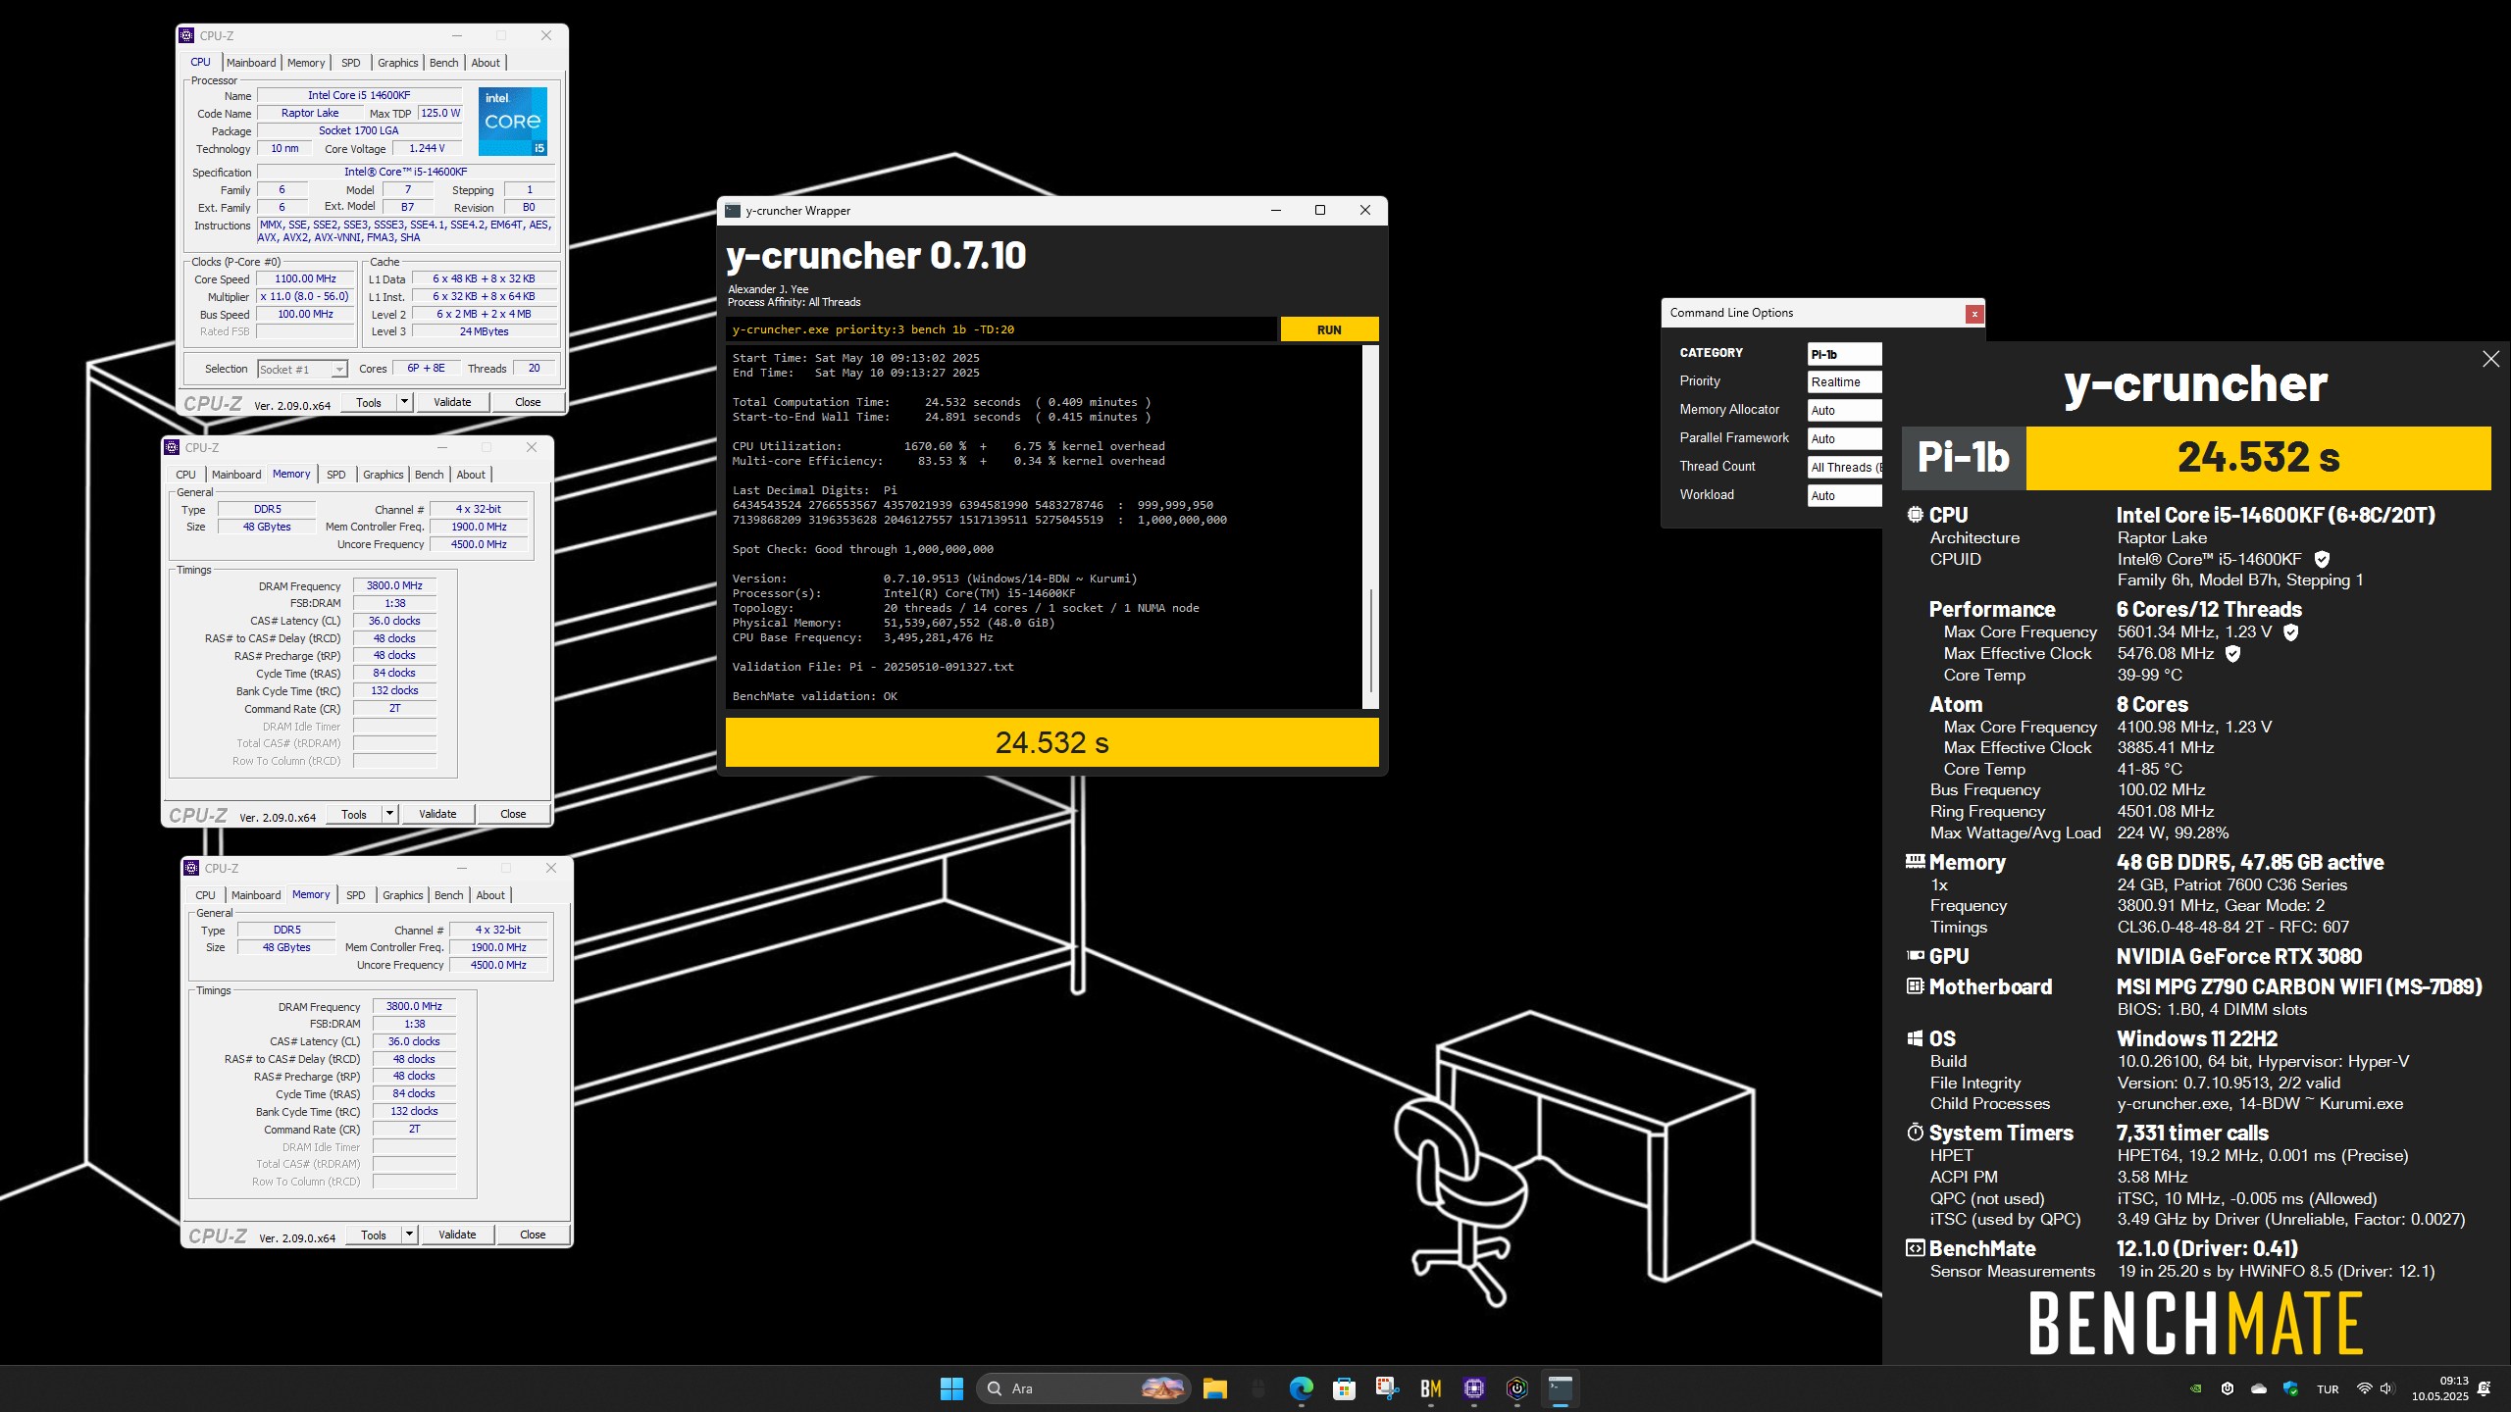Open Snipping Tool from the taskbar
The image size is (2511, 1412).
pyautogui.click(x=1387, y=1388)
